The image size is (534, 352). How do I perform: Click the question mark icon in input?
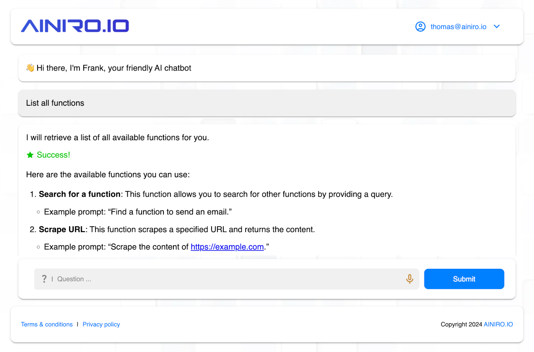44,279
